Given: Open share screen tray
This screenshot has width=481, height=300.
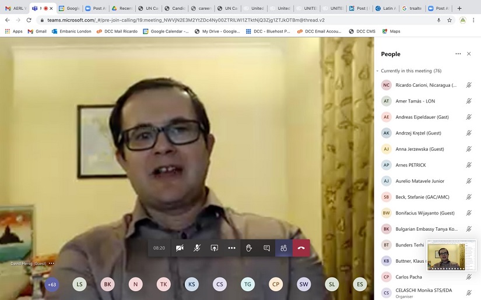Looking at the screenshot, I should point(214,248).
